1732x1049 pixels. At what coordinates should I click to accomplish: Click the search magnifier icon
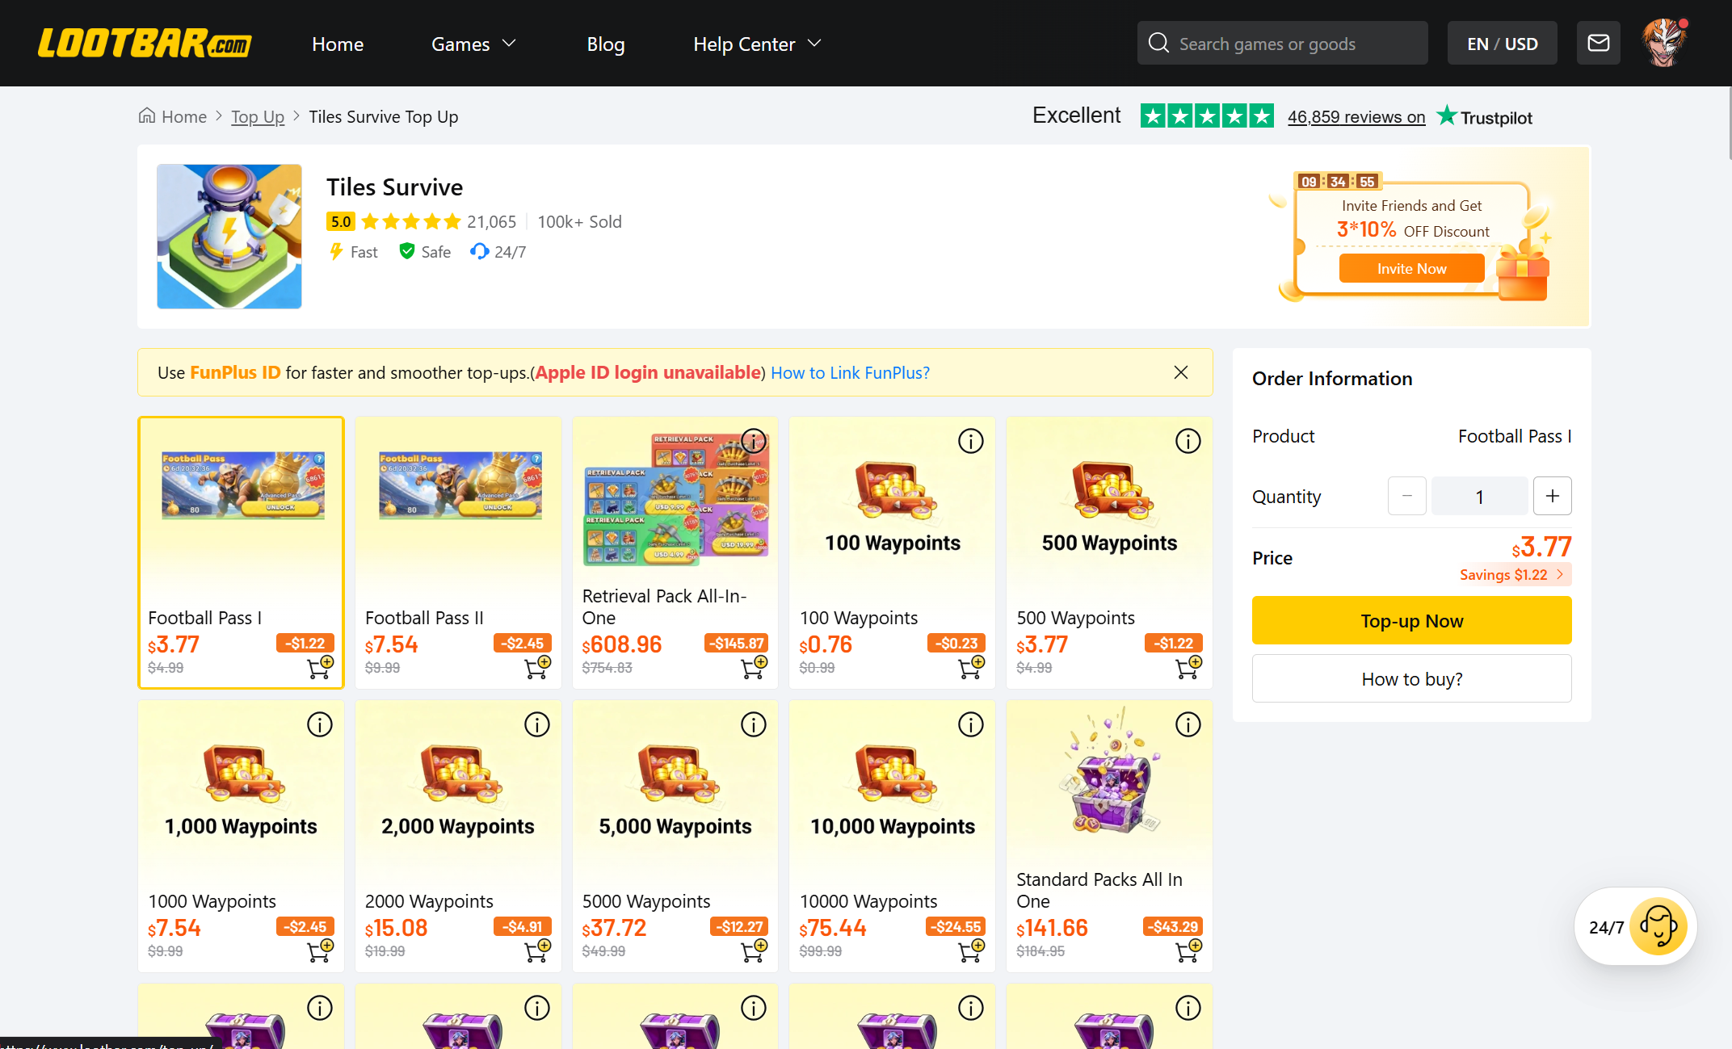(1158, 43)
